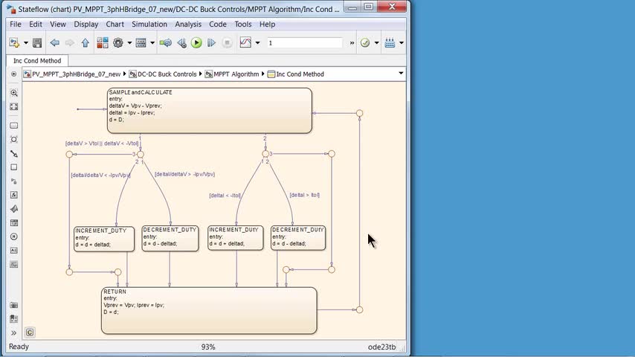
Task: Expand the breadcrumb bar history dropdown
Action: [401, 74]
